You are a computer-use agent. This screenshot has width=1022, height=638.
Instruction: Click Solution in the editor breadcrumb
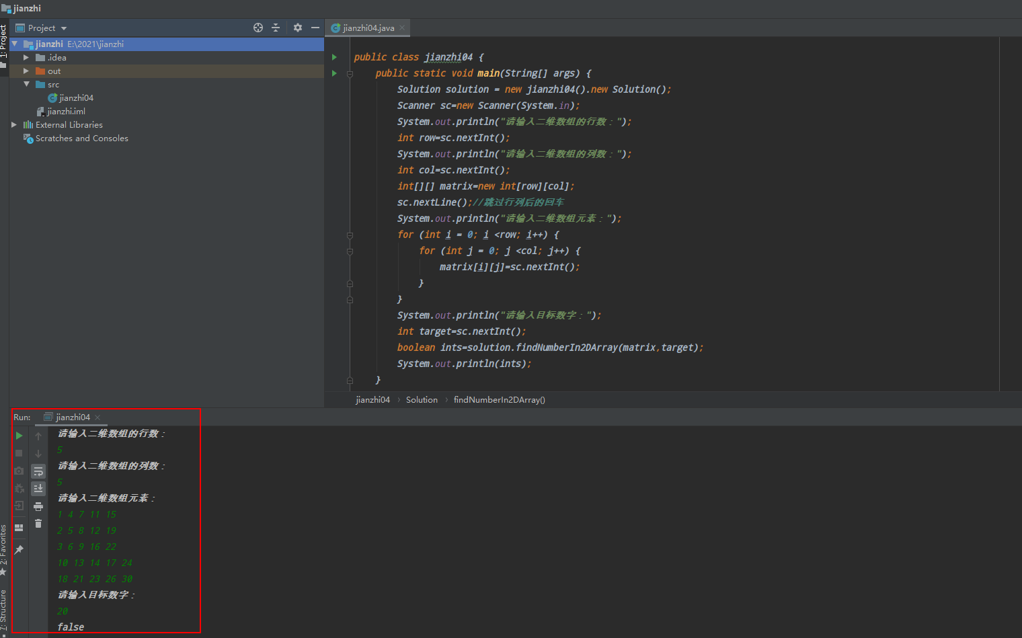pyautogui.click(x=422, y=399)
